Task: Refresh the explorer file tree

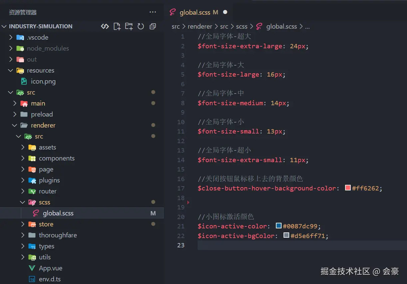Action: tap(141, 26)
